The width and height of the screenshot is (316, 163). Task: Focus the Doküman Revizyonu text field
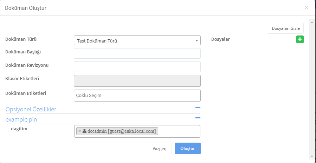pyautogui.click(x=137, y=67)
